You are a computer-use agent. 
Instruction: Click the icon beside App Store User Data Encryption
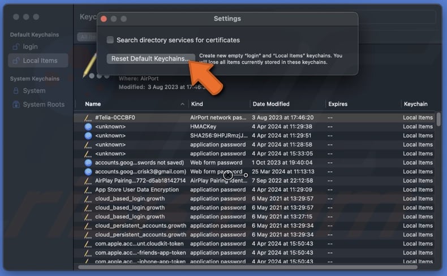pyautogui.click(x=88, y=190)
